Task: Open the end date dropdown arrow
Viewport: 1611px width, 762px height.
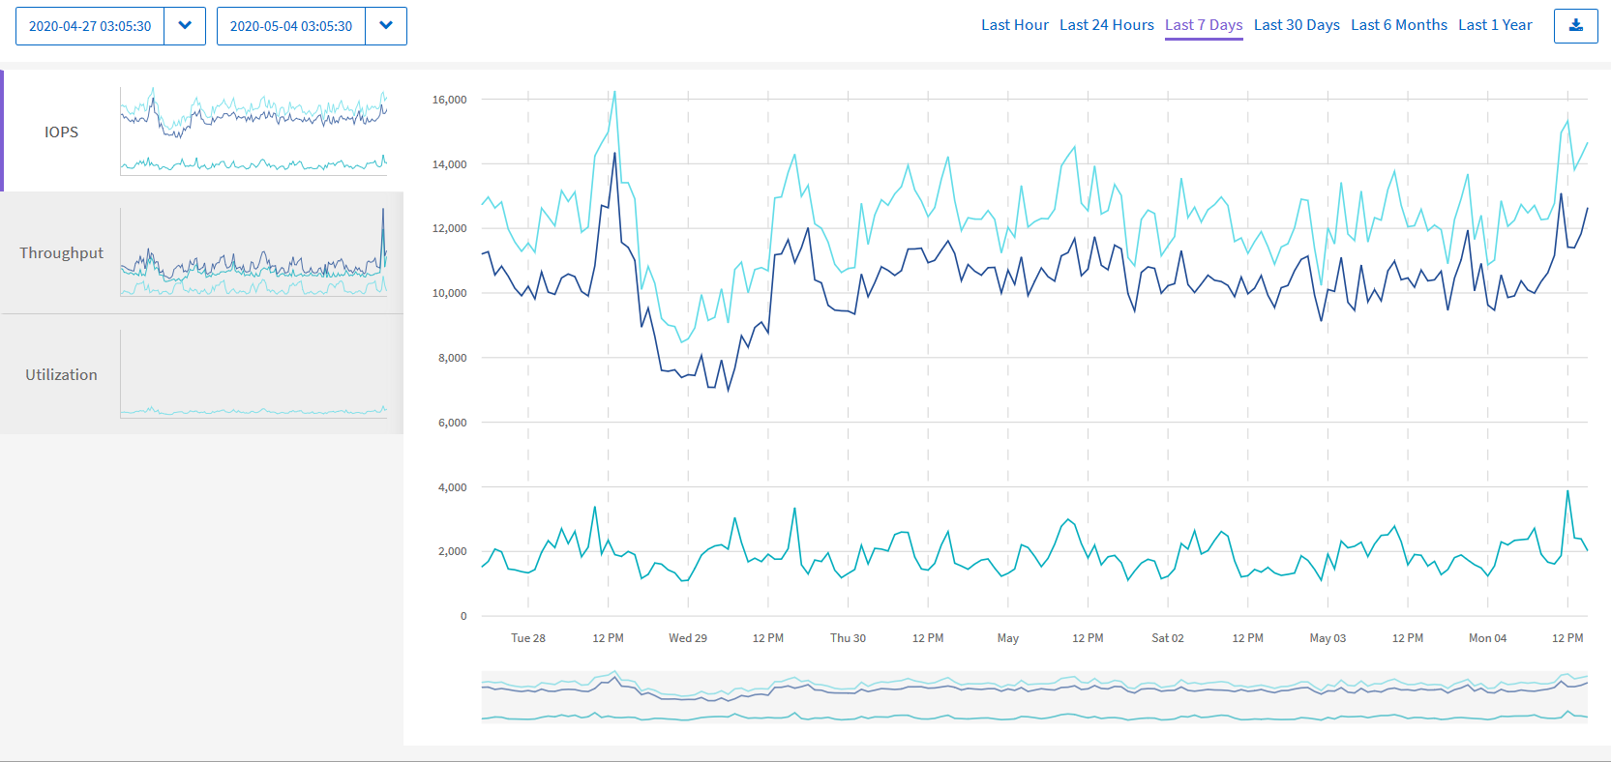Action: point(386,26)
